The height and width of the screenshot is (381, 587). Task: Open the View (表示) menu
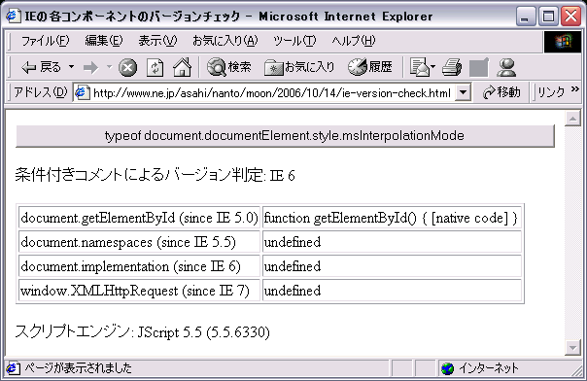coord(157,41)
